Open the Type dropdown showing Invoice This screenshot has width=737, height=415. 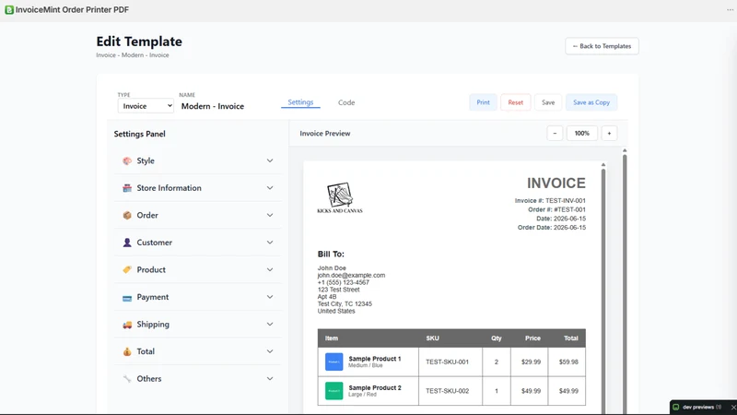point(146,106)
